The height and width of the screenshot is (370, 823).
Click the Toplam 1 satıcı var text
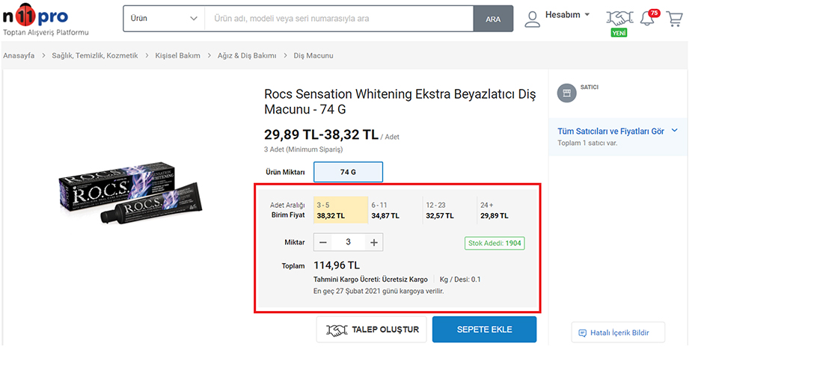click(587, 143)
